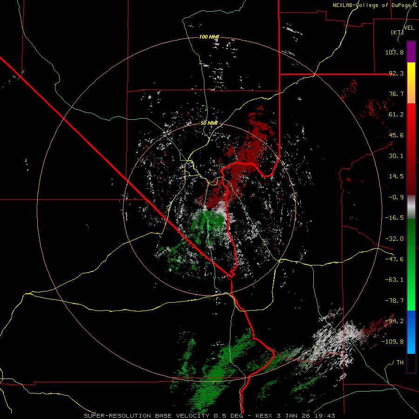The width and height of the screenshot is (419, 419).
Task: Select the -32.0 velocity scale value
Action: pyautogui.click(x=394, y=239)
